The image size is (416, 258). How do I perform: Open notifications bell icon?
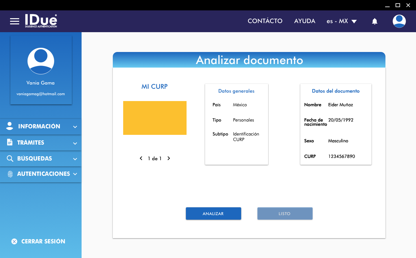pos(374,21)
